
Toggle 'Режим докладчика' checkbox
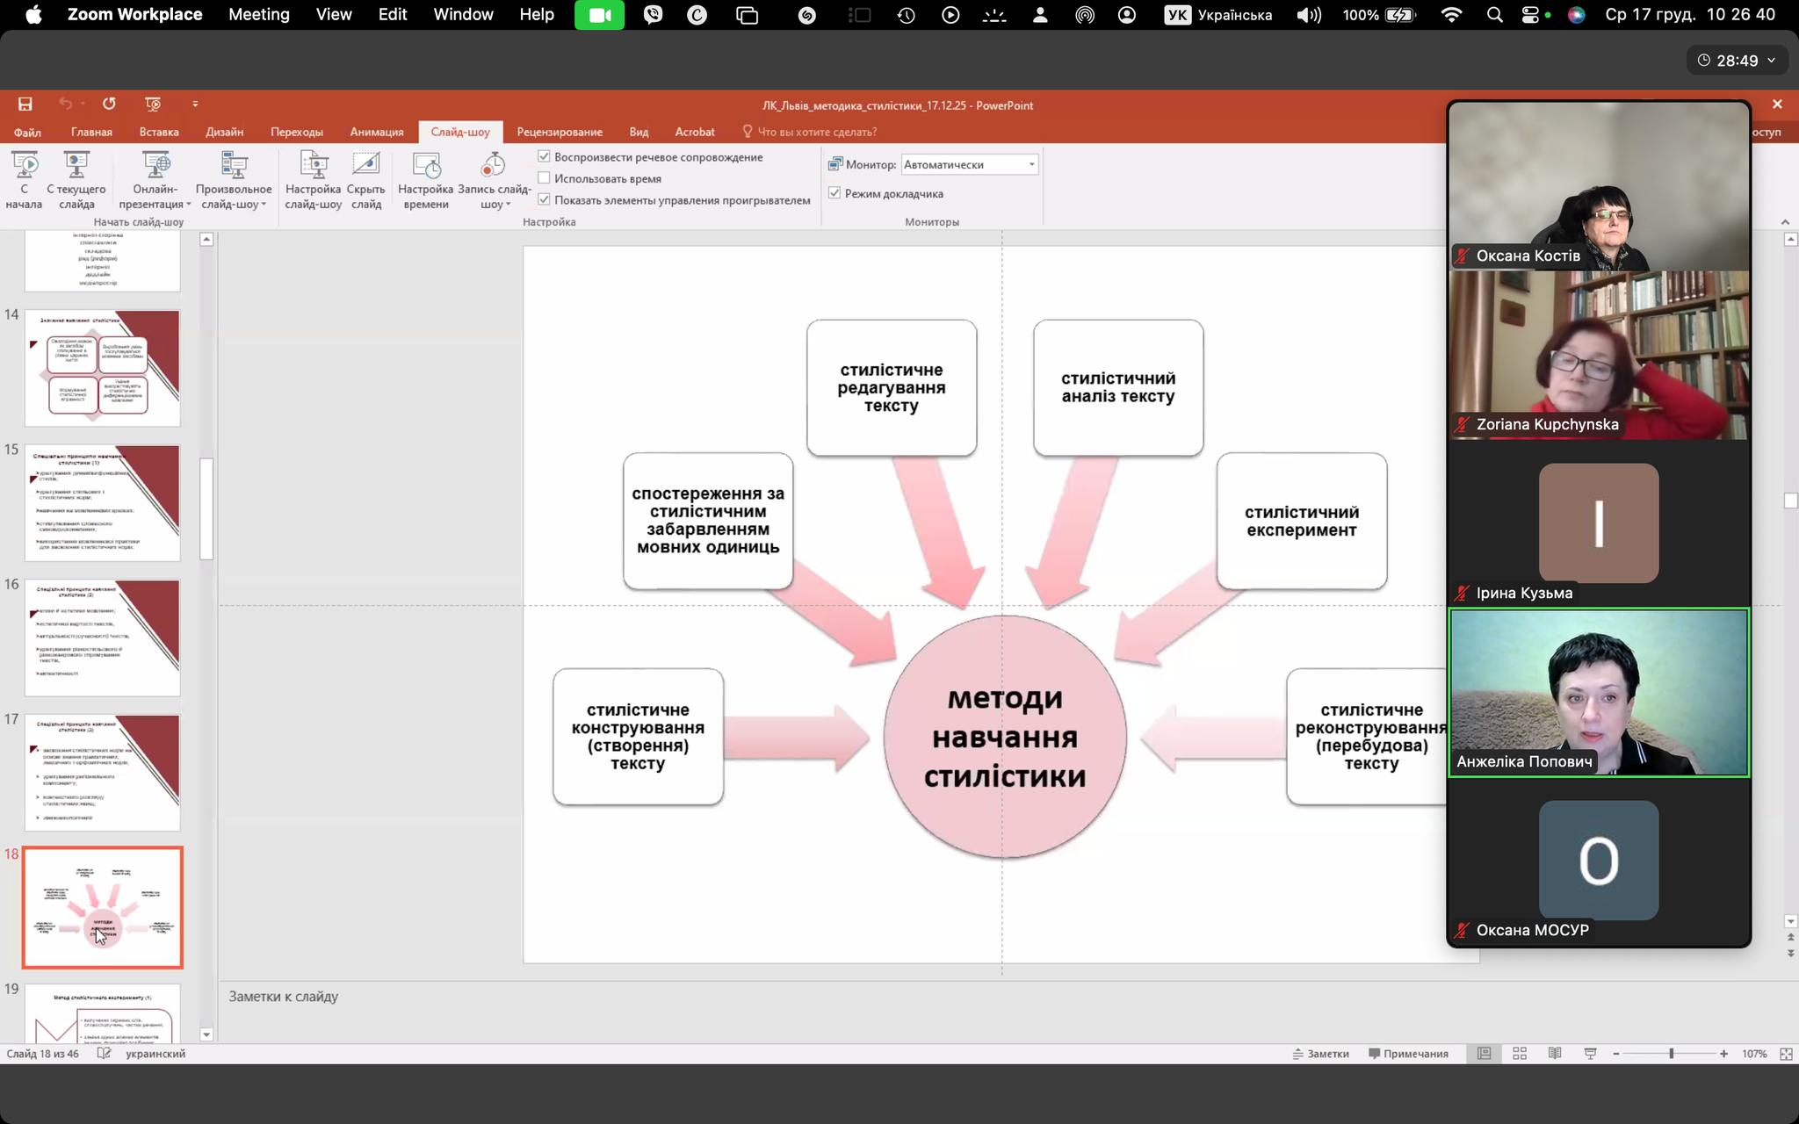click(x=834, y=193)
